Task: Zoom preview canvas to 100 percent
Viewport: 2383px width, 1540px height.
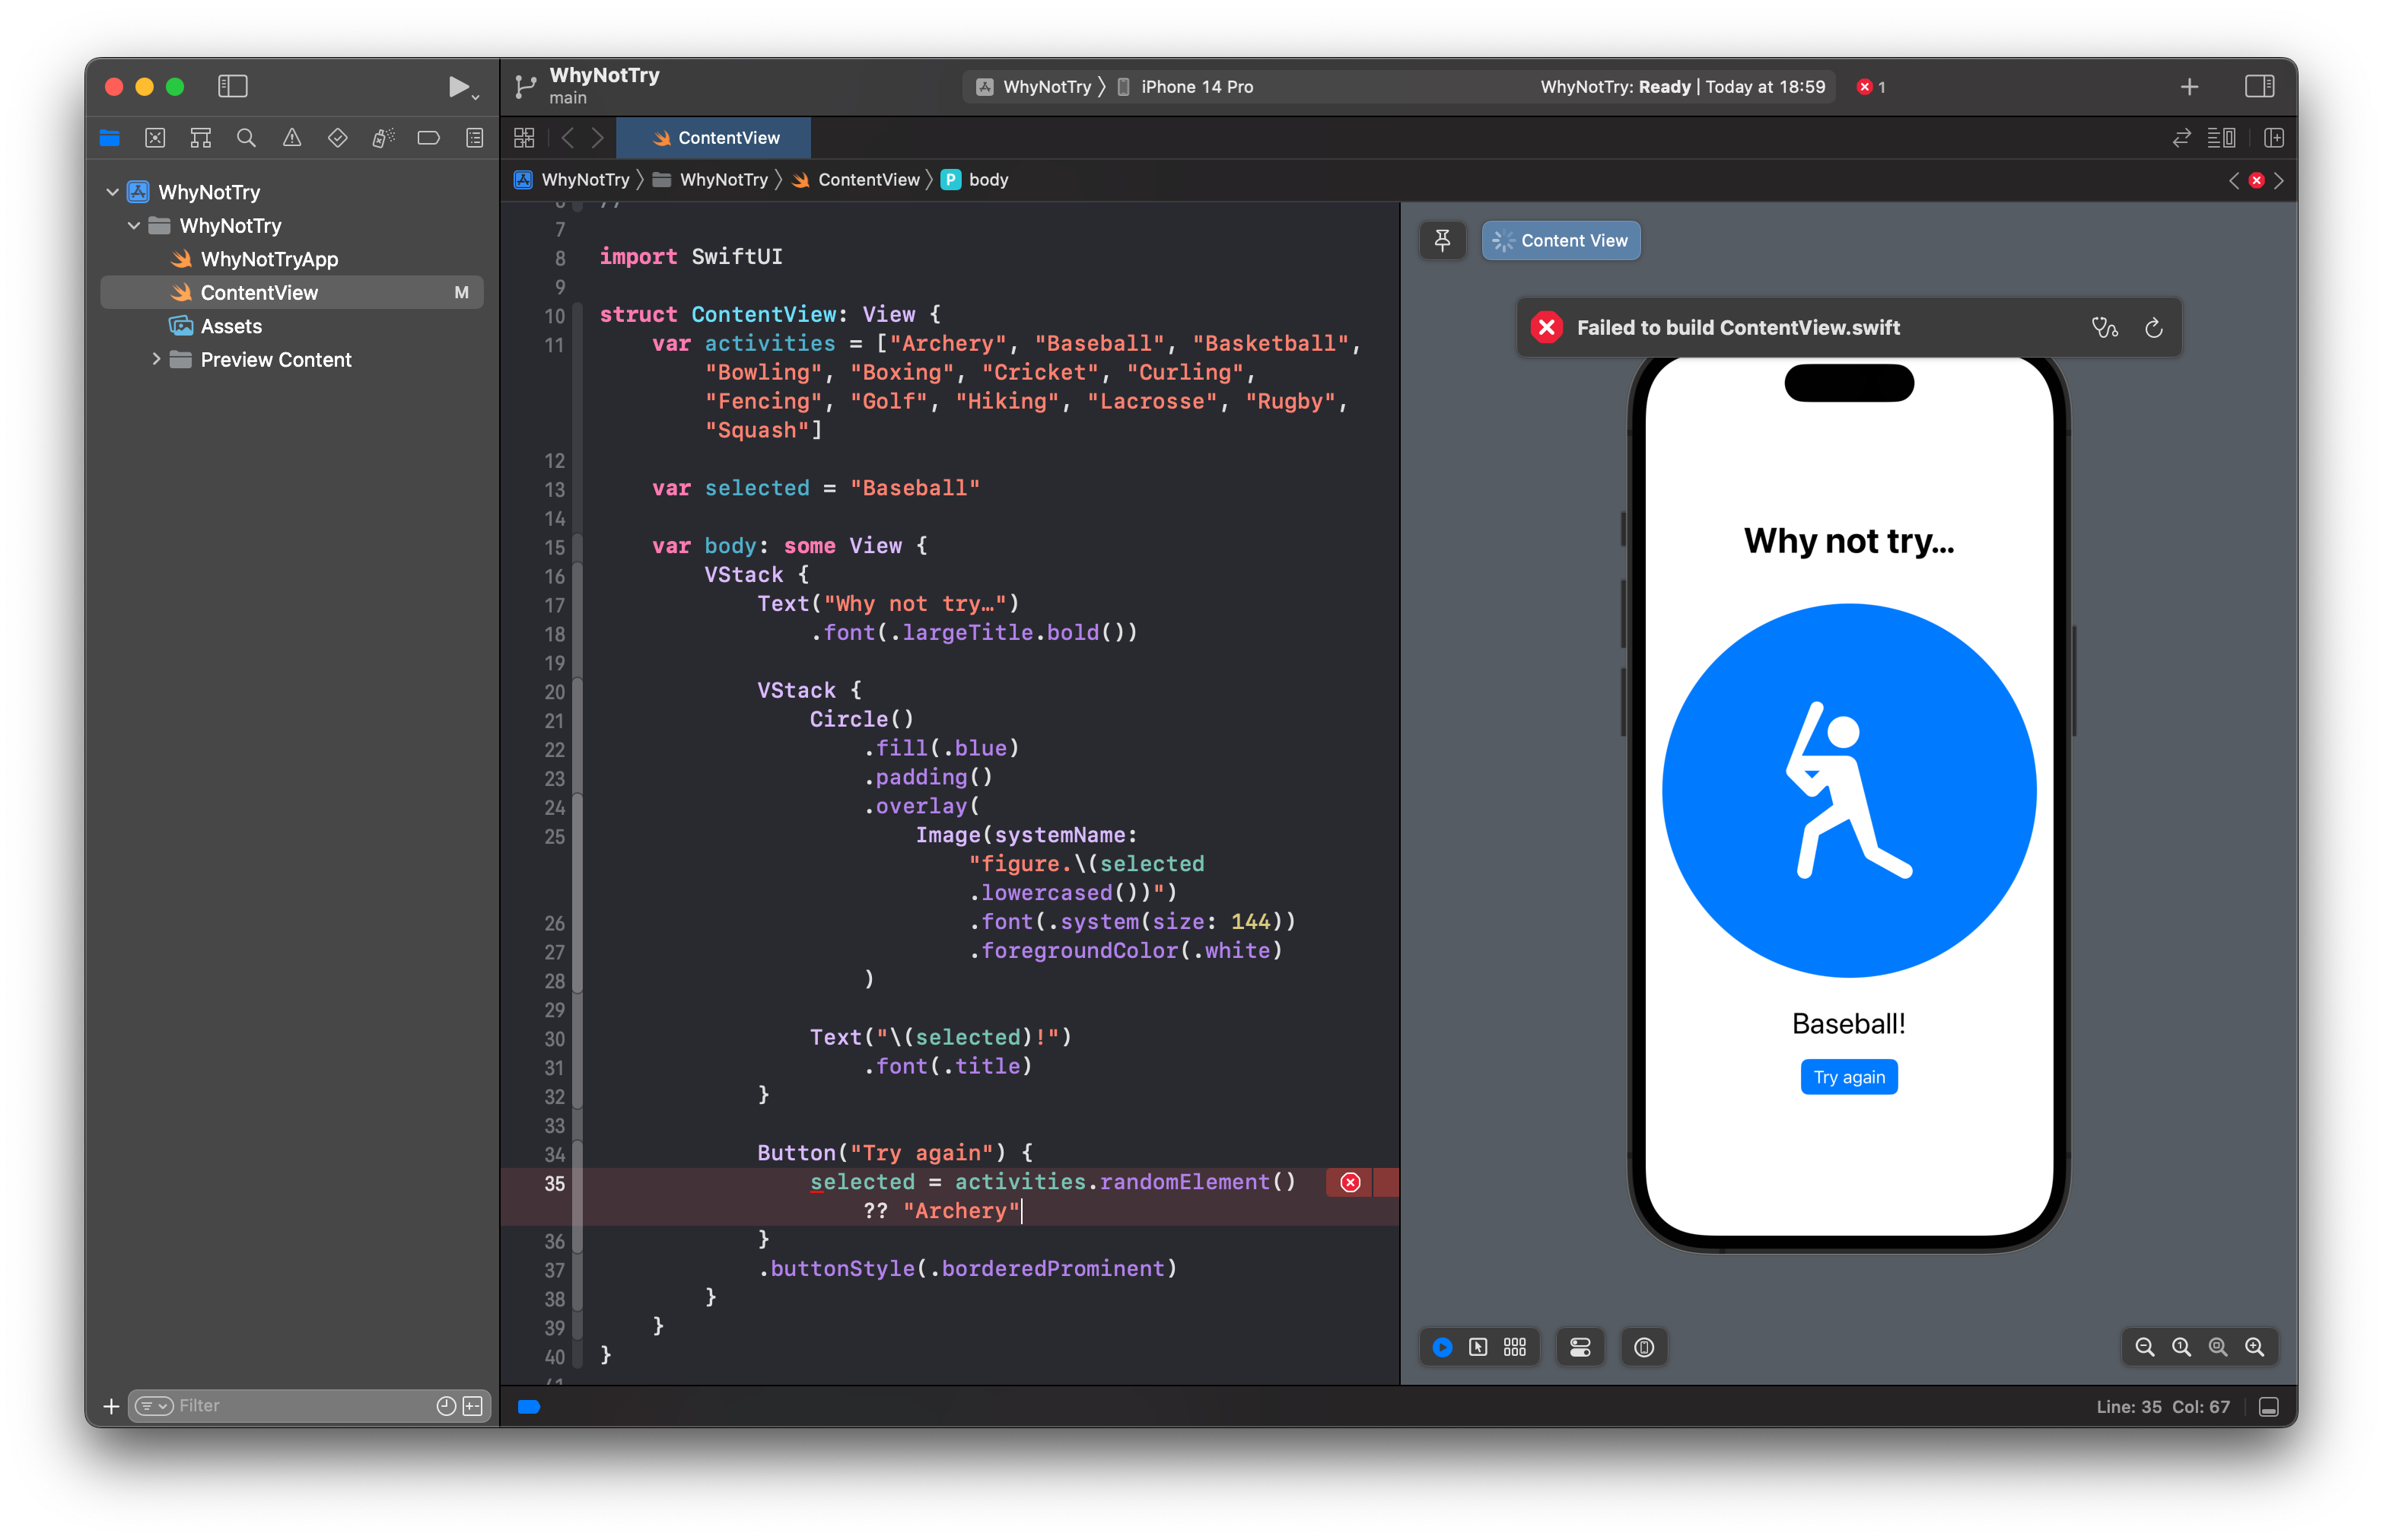Action: 2181,1347
